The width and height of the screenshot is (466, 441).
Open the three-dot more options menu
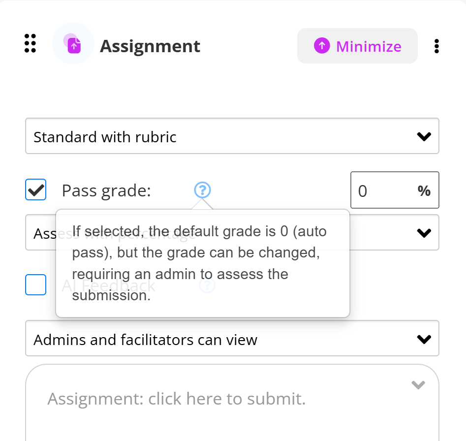(436, 46)
